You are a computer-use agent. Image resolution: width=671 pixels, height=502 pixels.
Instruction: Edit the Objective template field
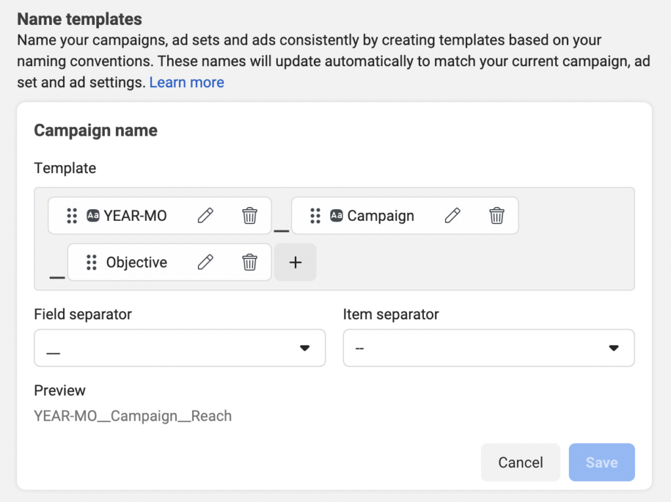point(205,262)
